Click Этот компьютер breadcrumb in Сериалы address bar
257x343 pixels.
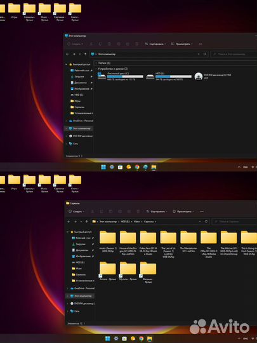pyautogui.click(x=108, y=222)
